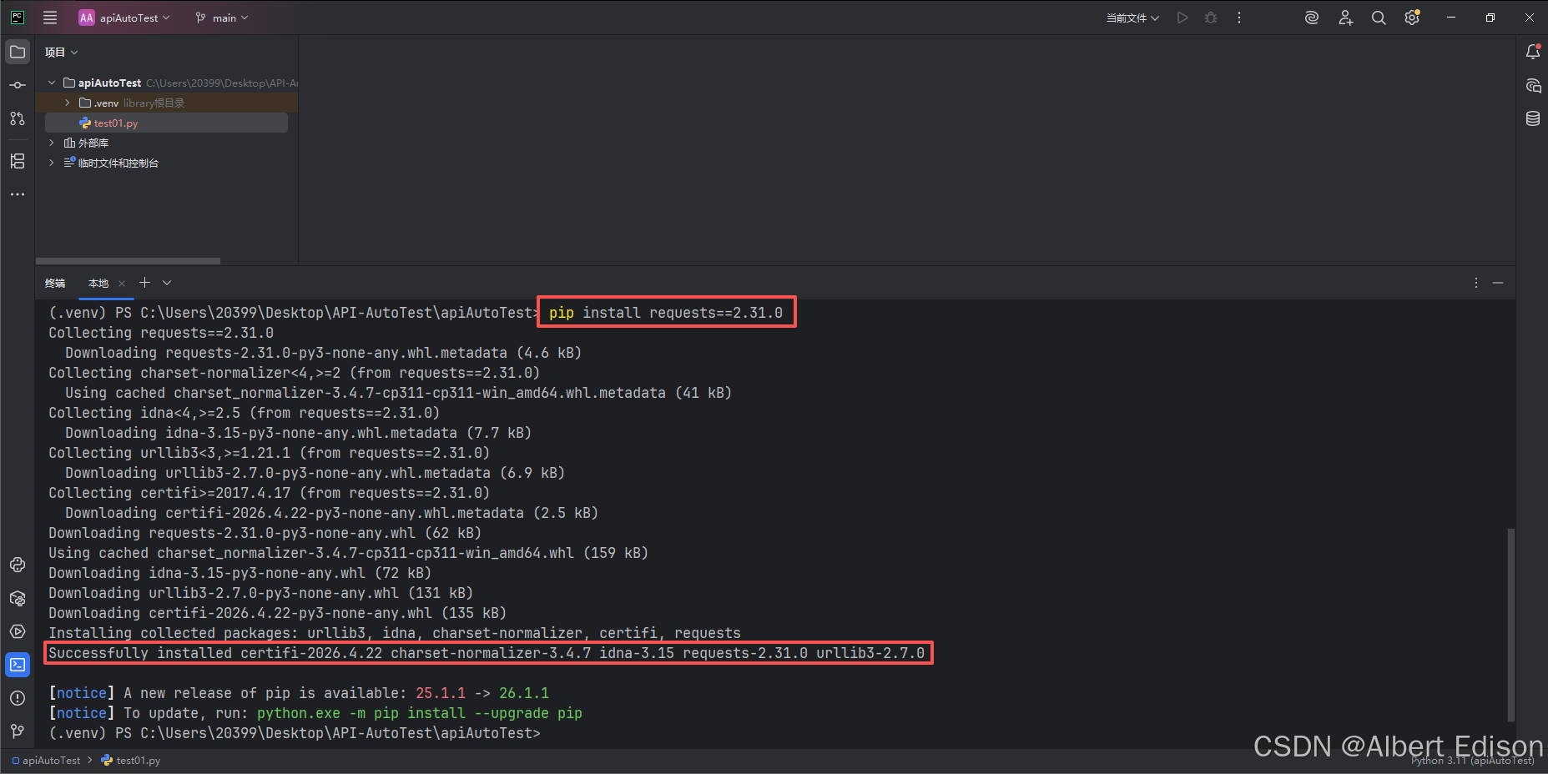Expand 临时文件和控制台 node
The width and height of the screenshot is (1548, 774).
pyautogui.click(x=52, y=163)
